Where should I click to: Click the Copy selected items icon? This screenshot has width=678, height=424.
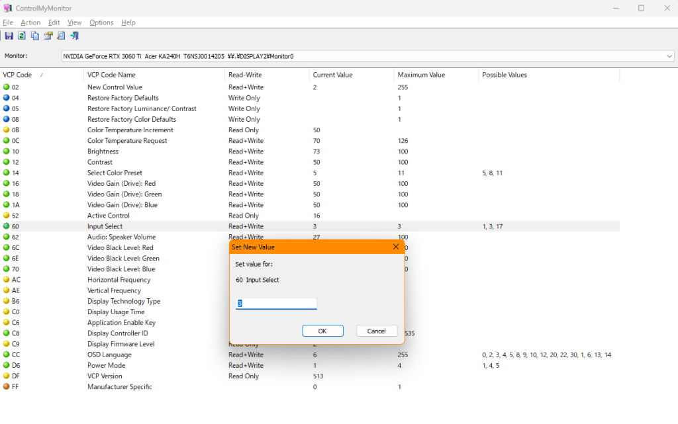[x=34, y=36]
